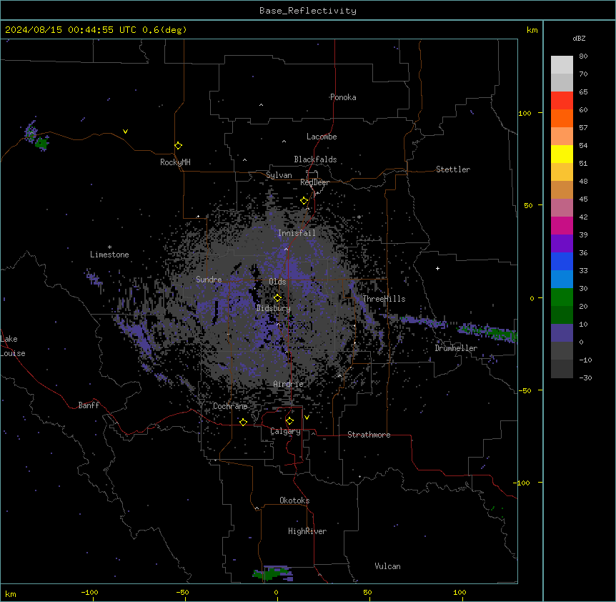Click the Lacombe city label
The height and width of the screenshot is (602, 616).
322,137
